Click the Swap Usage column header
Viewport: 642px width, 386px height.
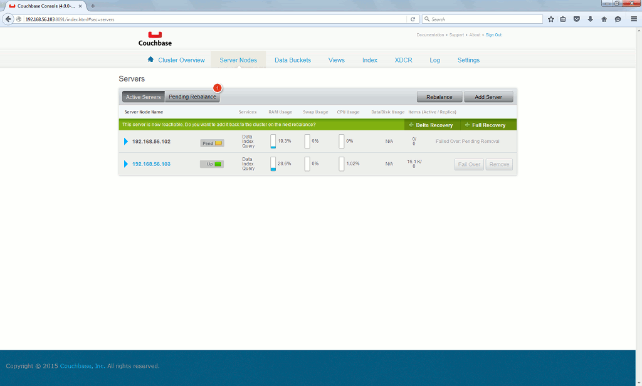pyautogui.click(x=315, y=112)
